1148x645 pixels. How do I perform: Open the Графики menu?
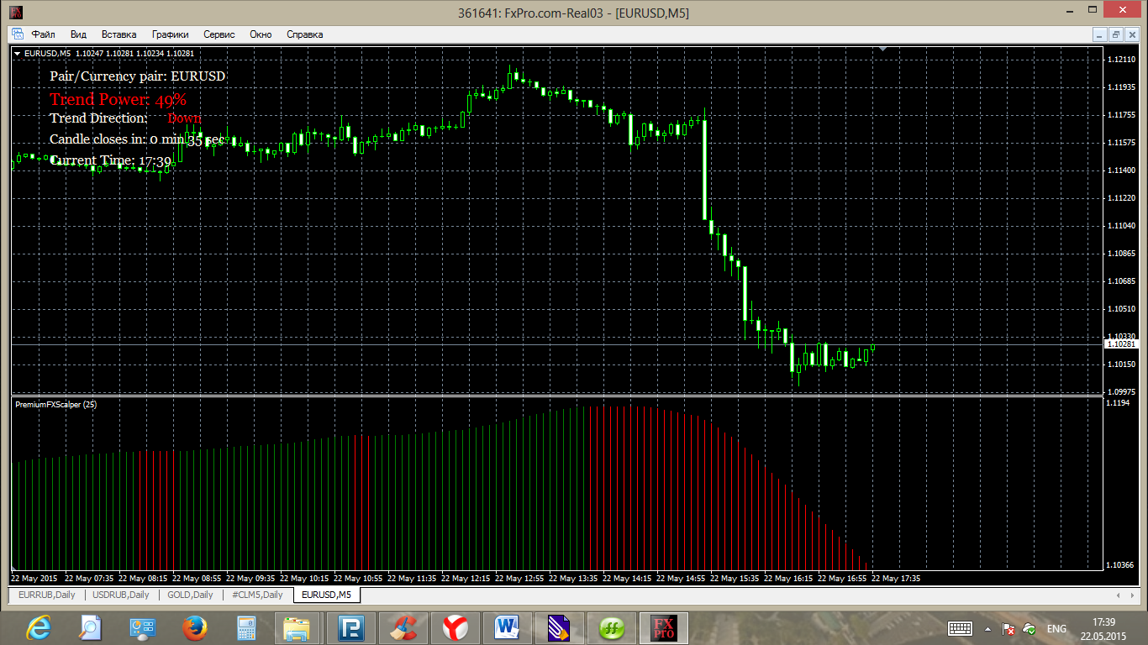point(170,34)
